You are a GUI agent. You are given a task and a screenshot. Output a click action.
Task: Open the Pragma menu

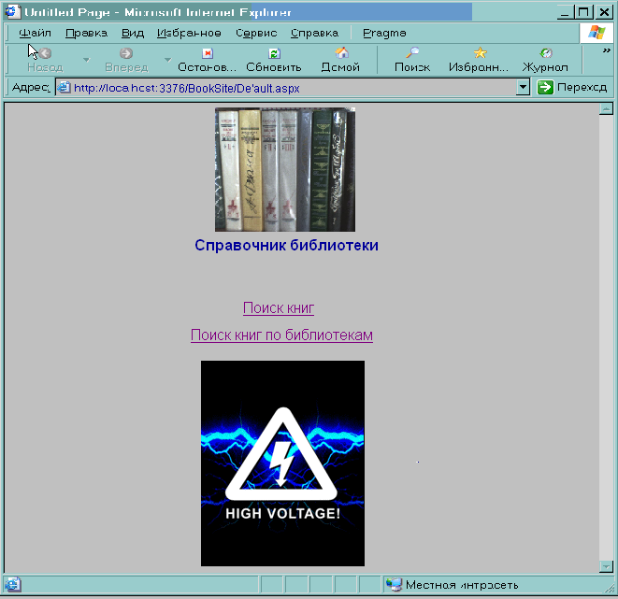(x=384, y=33)
